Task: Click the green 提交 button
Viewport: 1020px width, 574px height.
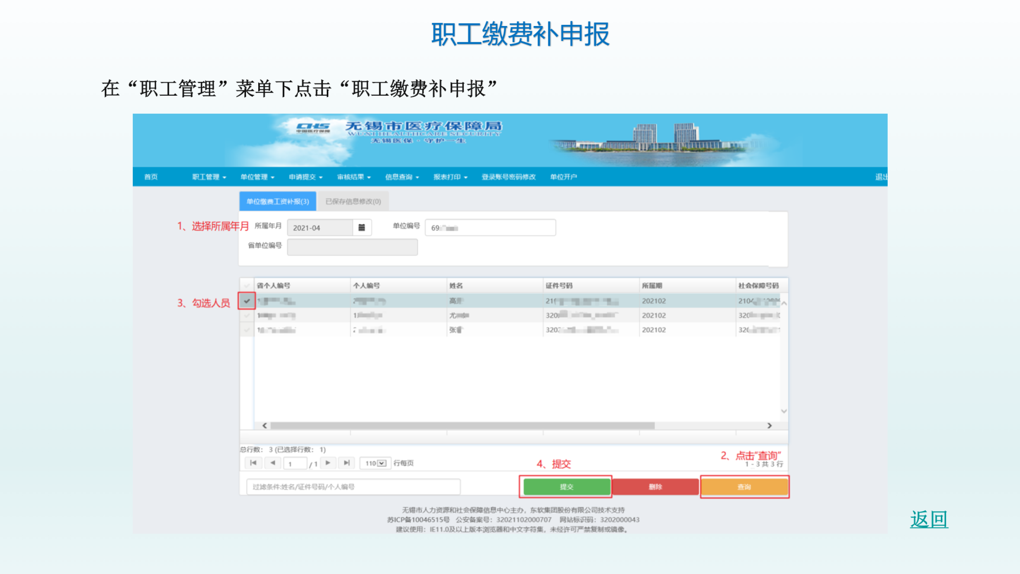Action: pyautogui.click(x=566, y=487)
